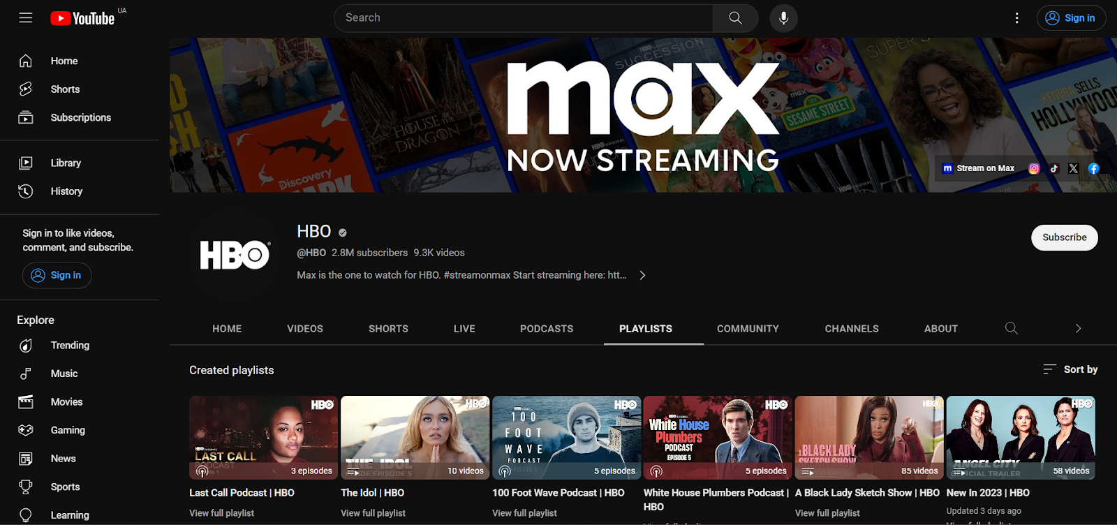This screenshot has width=1117, height=525.
Task: Click the verified badge next to HBO
Action: coord(343,232)
